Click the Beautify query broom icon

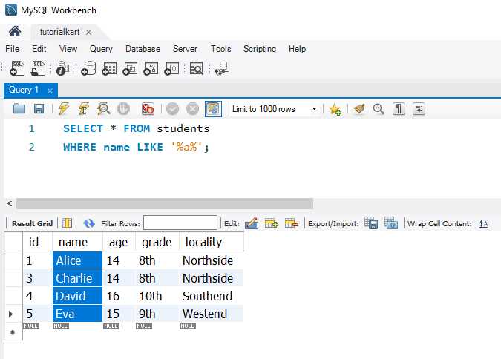pyautogui.click(x=359, y=109)
